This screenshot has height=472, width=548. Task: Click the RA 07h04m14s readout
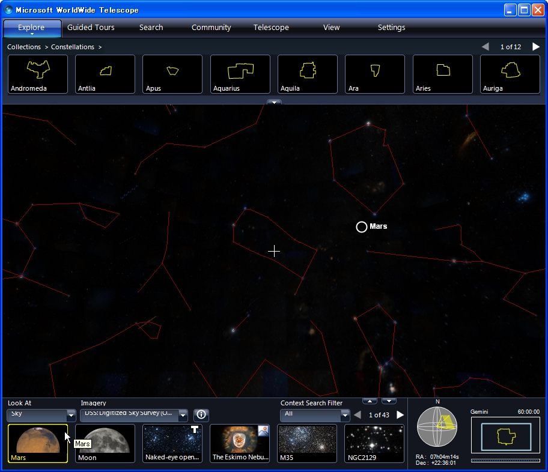click(x=437, y=456)
